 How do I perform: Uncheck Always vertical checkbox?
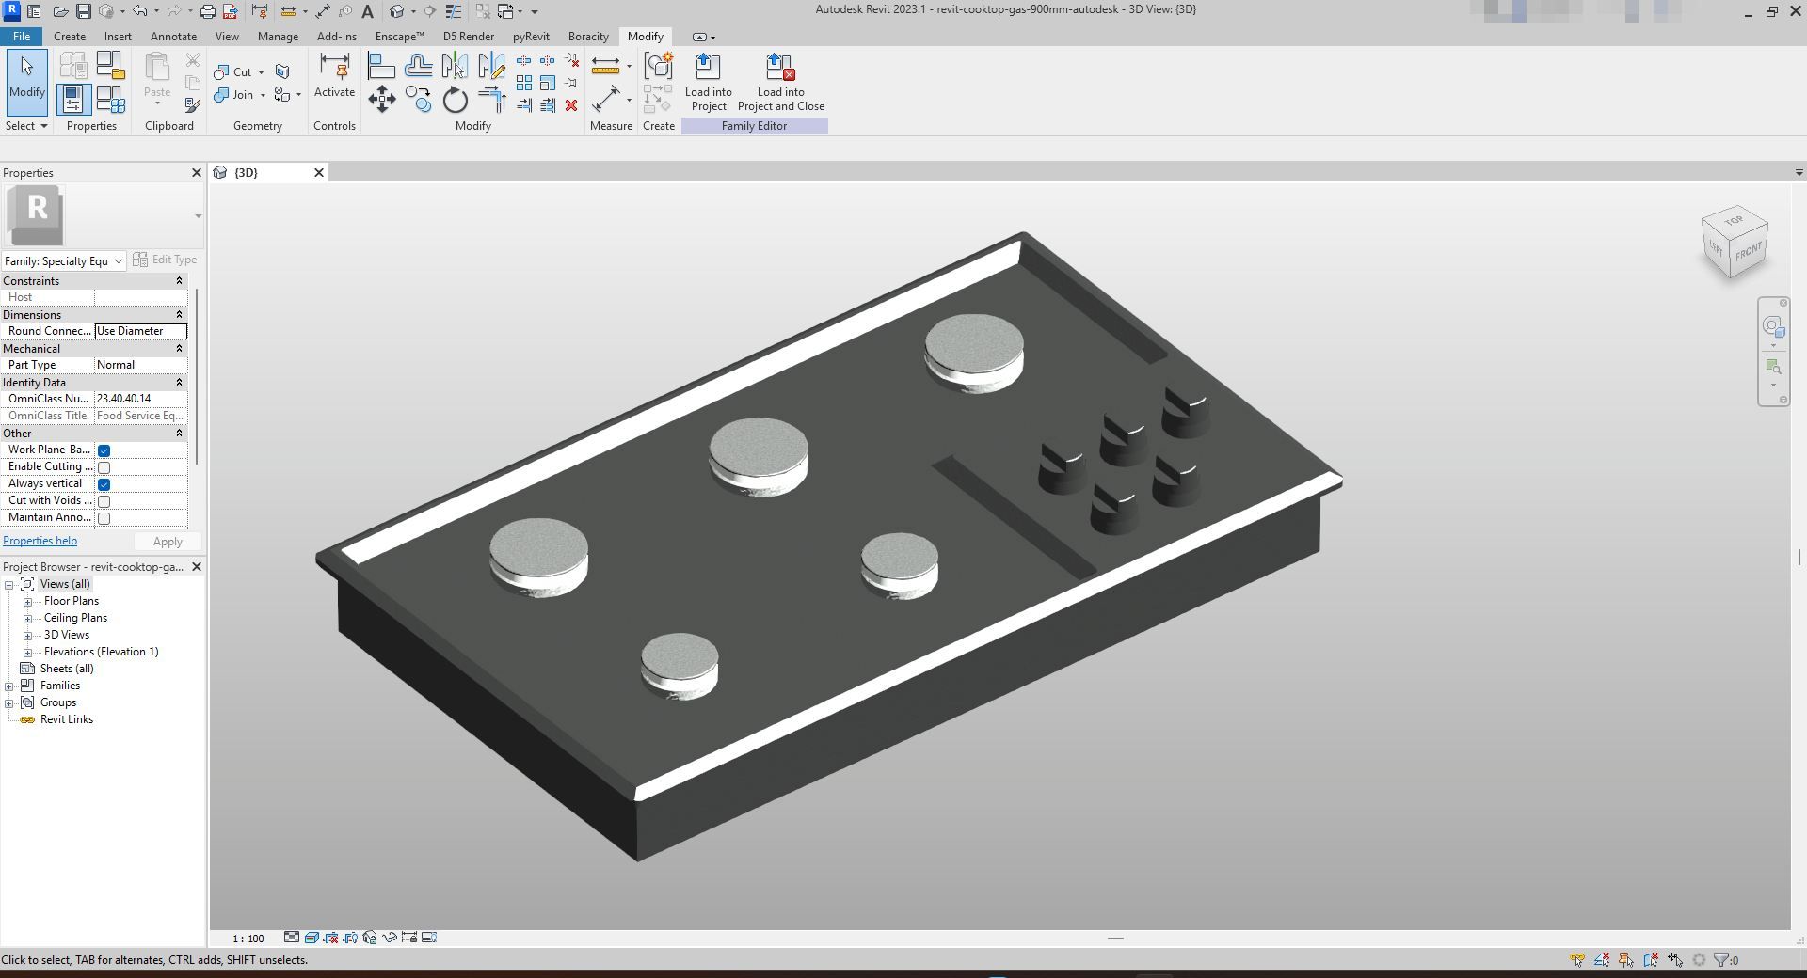[104, 484]
